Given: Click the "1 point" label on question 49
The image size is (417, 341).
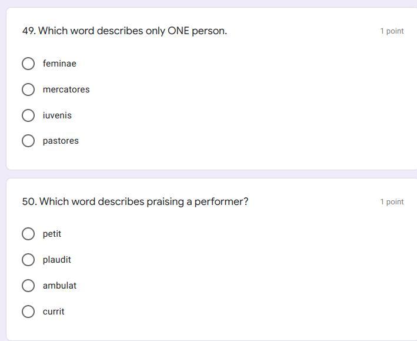Looking at the screenshot, I should (x=392, y=31).
